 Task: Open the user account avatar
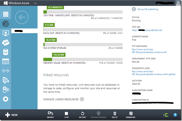(x=178, y=3)
